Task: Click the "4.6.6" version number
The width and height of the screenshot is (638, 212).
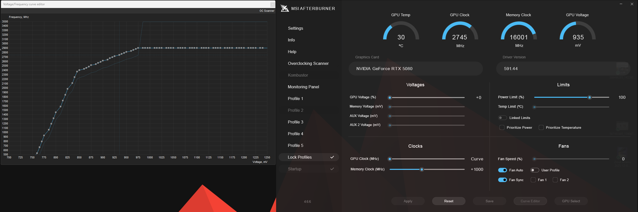Action: [x=307, y=202]
